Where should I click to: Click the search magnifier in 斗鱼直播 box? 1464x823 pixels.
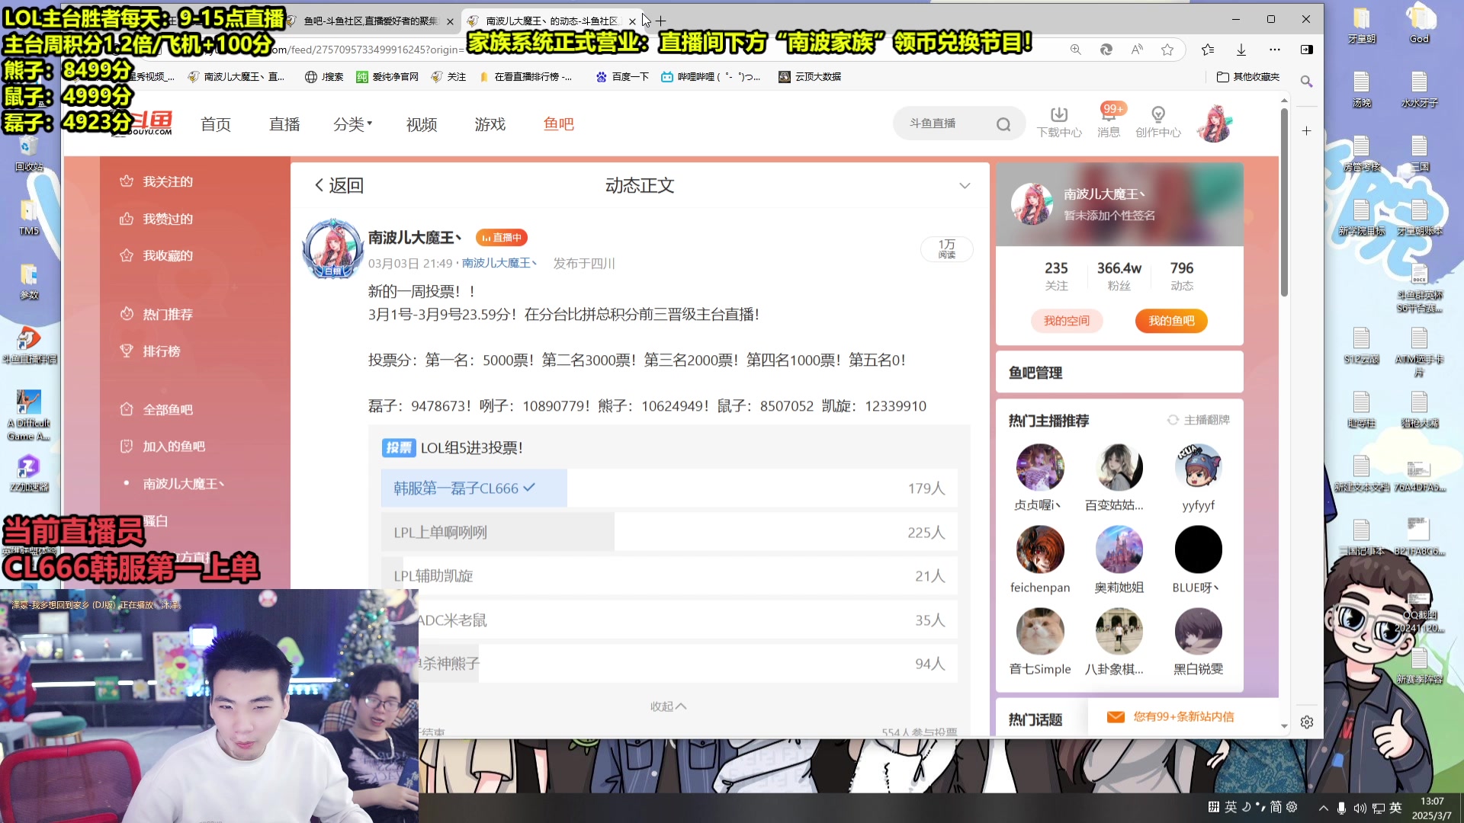[1003, 124]
